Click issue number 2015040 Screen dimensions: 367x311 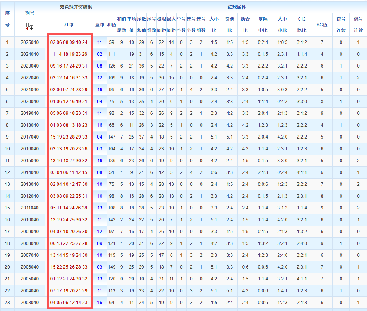click(x=29, y=161)
